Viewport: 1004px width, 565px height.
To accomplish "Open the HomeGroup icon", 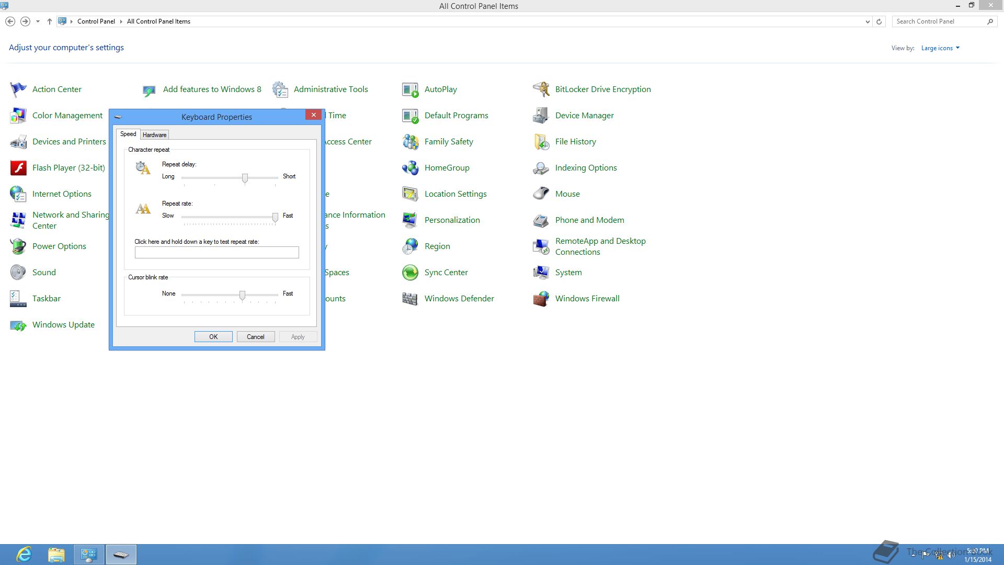I will coord(410,168).
